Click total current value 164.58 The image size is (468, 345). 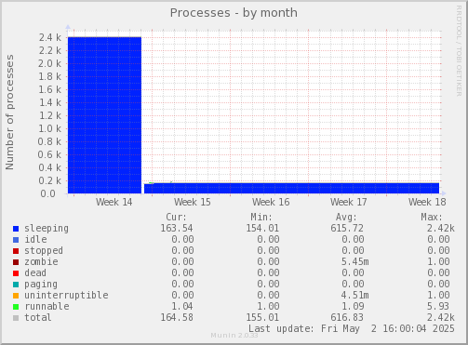177,317
